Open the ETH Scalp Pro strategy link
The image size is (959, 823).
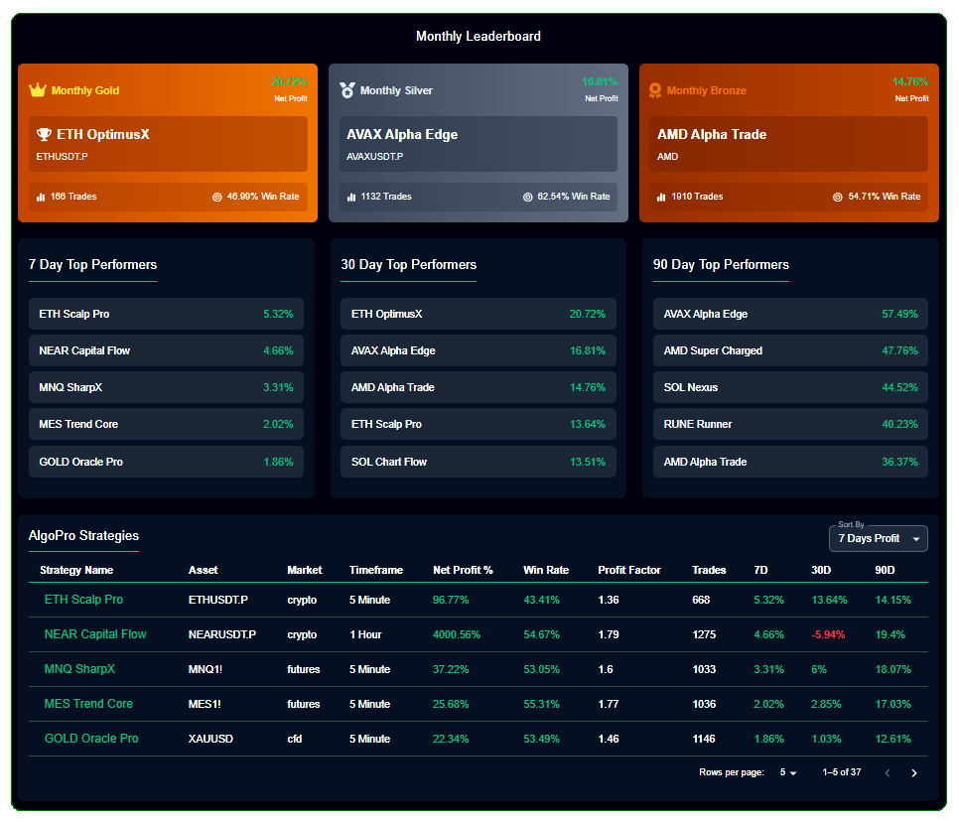point(83,600)
